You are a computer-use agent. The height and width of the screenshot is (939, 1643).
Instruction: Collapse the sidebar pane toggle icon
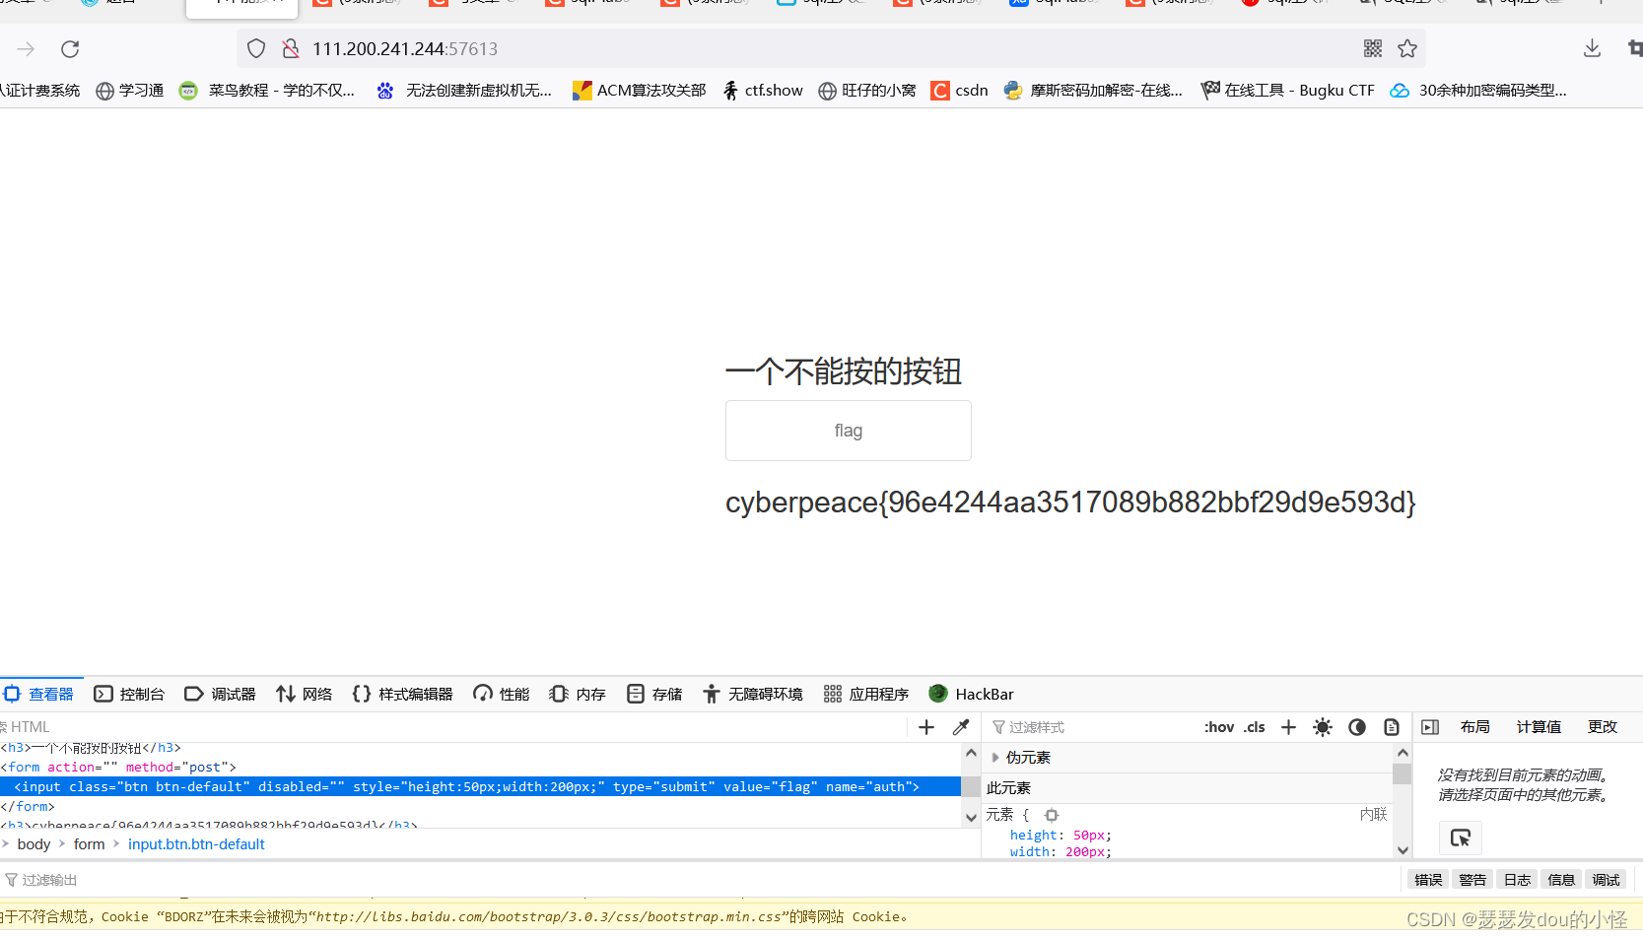pos(1430,727)
